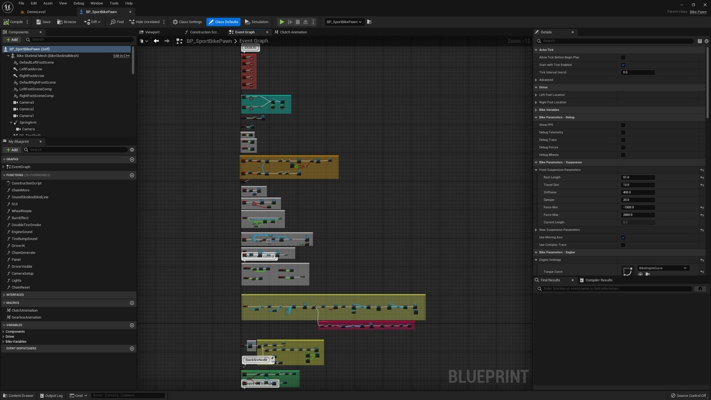Open Class Settings
The height and width of the screenshot is (400, 711).
(x=187, y=22)
